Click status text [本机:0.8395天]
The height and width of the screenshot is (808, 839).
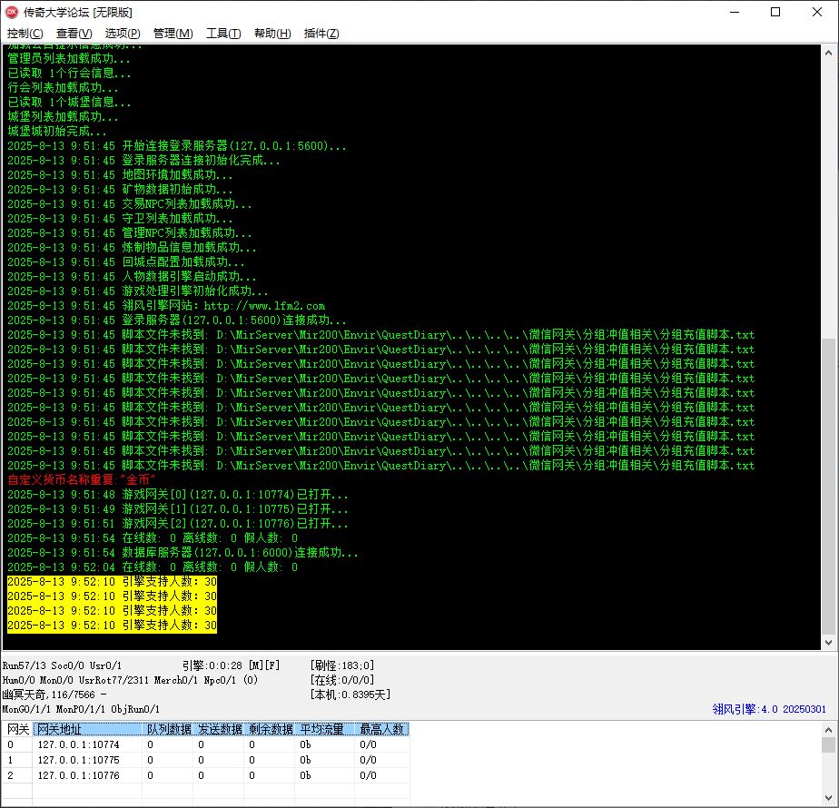[350, 695]
